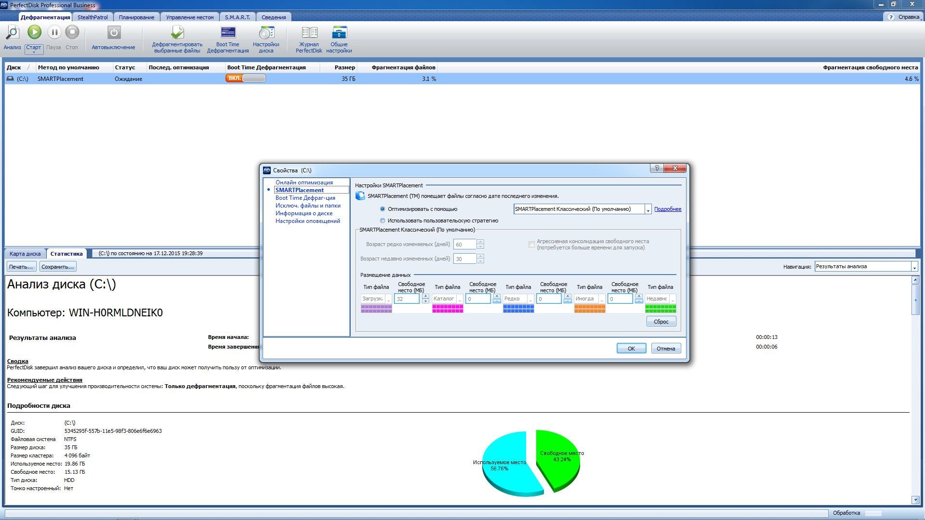Click the C:\ drive icon in list
The image size is (925, 520).
10,78
